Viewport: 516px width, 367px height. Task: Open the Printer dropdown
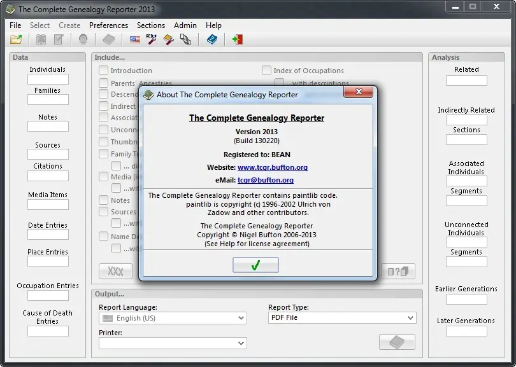(x=173, y=343)
